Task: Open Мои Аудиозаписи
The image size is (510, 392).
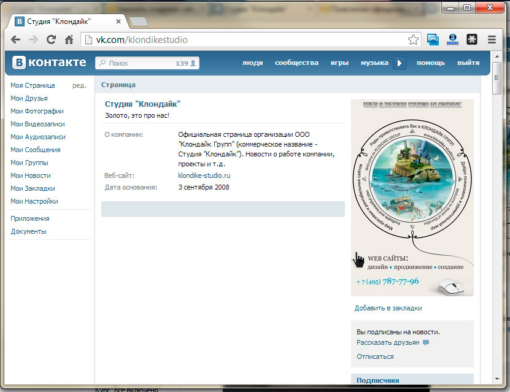Action: [x=37, y=137]
